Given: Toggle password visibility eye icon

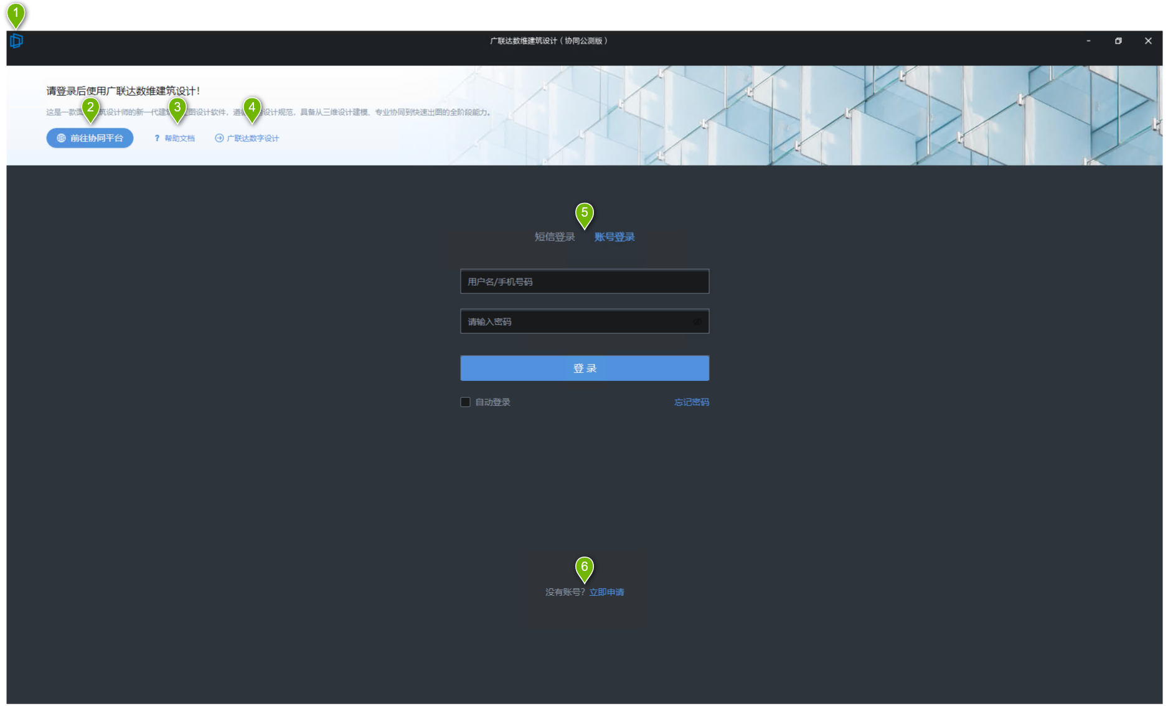Looking at the screenshot, I should pos(697,322).
